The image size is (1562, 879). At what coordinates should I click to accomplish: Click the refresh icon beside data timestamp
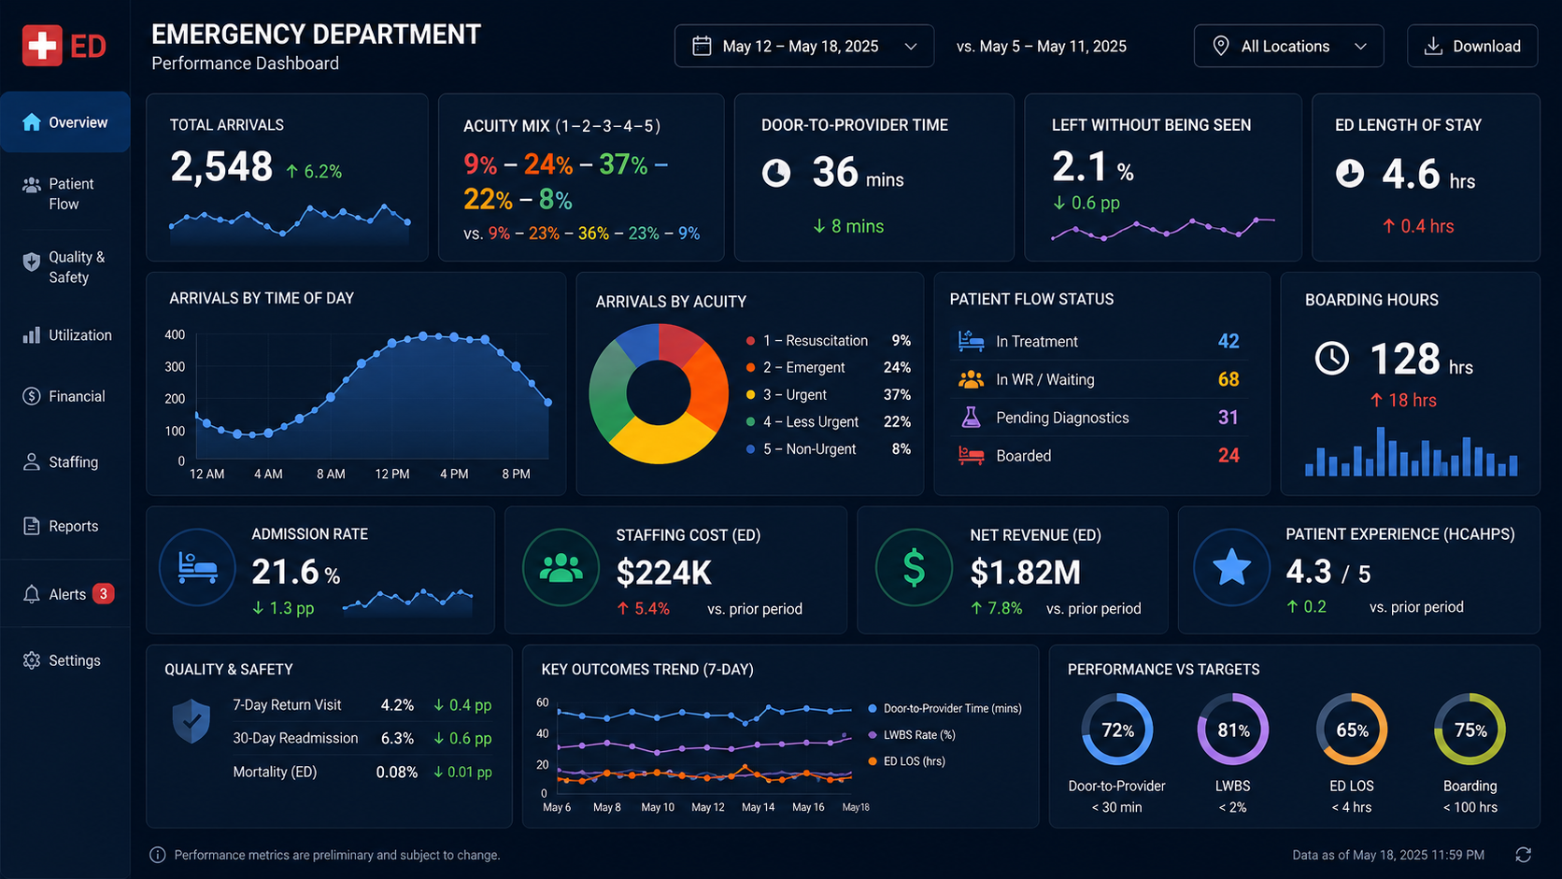point(1523,855)
